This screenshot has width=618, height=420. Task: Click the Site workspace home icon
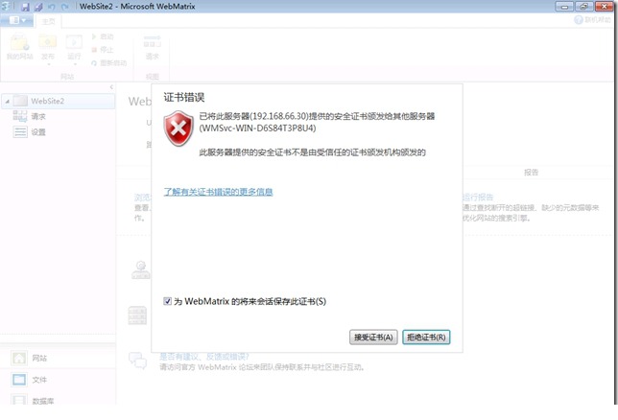click(19, 358)
